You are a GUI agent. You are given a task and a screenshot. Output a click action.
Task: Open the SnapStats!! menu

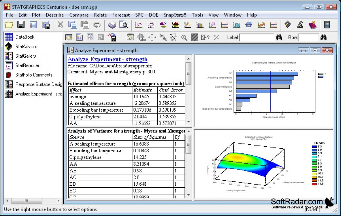pos(175,15)
